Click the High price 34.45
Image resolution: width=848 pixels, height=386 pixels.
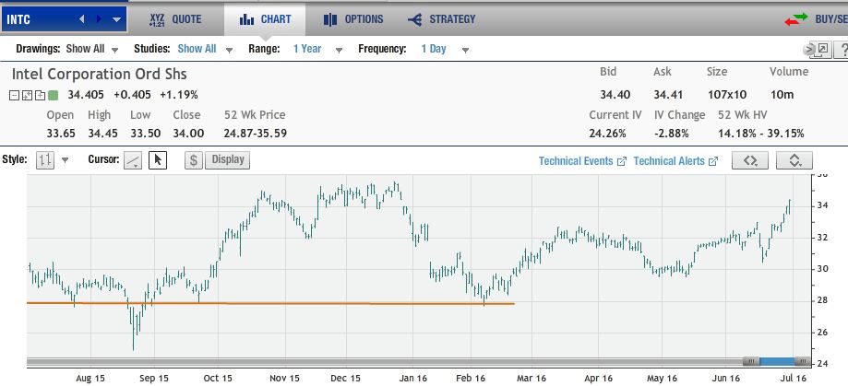pos(102,133)
